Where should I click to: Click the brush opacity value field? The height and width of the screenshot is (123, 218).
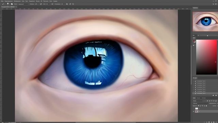[36, 4]
